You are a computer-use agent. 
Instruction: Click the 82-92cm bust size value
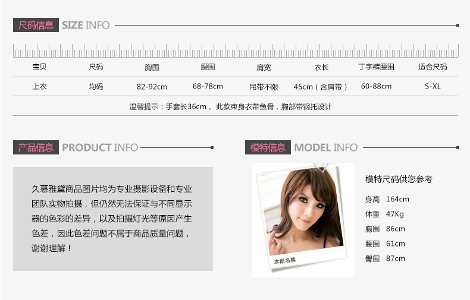(x=152, y=87)
